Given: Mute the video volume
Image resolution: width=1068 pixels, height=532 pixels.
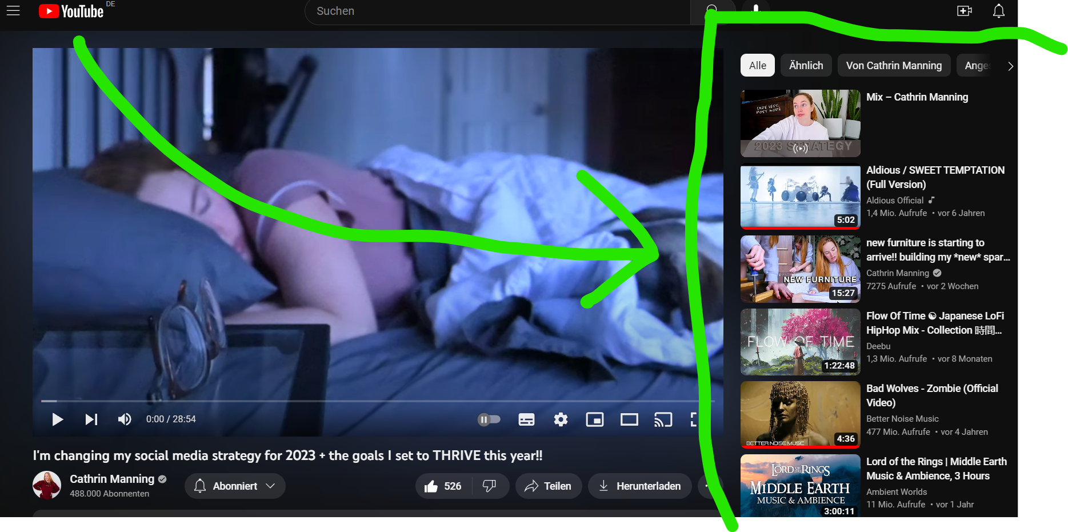Looking at the screenshot, I should coord(125,419).
